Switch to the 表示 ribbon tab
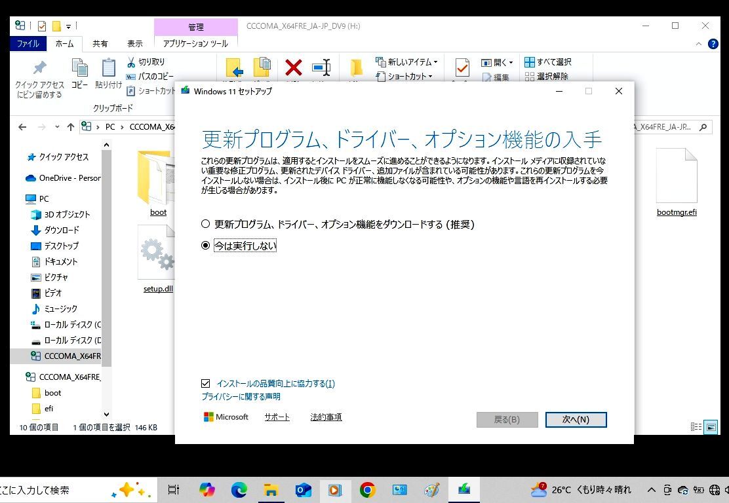The image size is (729, 503). (x=135, y=43)
